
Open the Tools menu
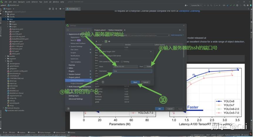click(46, 2)
